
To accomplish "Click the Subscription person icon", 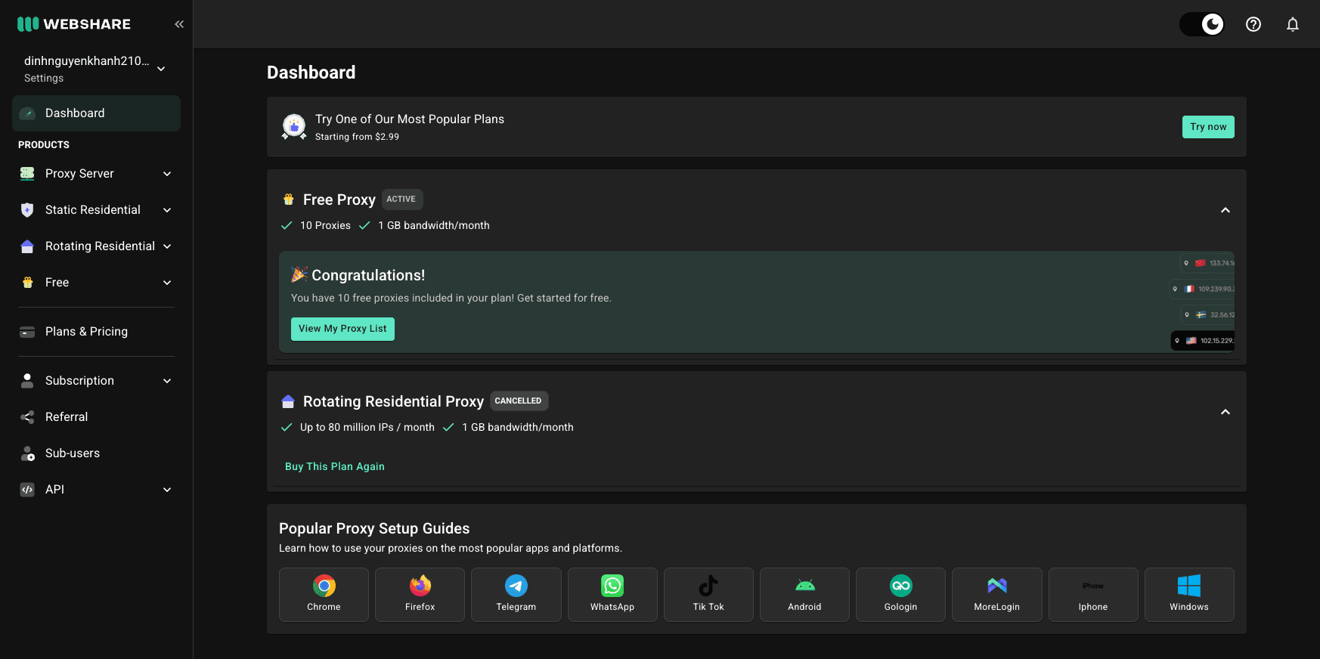I will [x=27, y=381].
